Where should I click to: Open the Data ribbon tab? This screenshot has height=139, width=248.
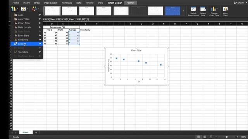[79, 3]
